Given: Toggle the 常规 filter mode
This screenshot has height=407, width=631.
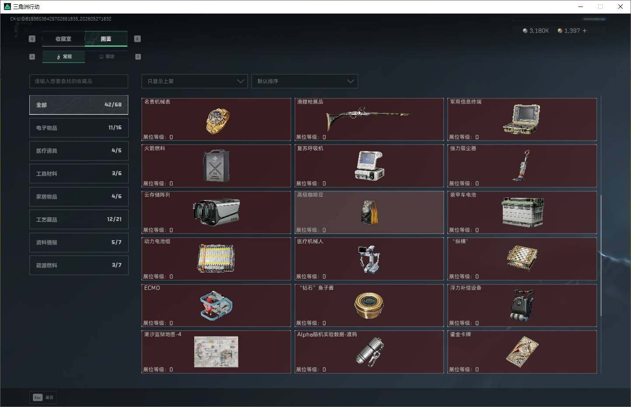Looking at the screenshot, I should pyautogui.click(x=64, y=57).
